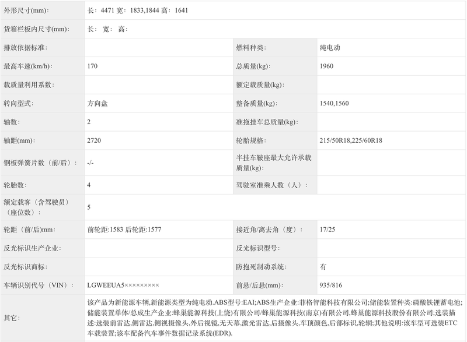Click the total mass value 1960

tap(326, 66)
